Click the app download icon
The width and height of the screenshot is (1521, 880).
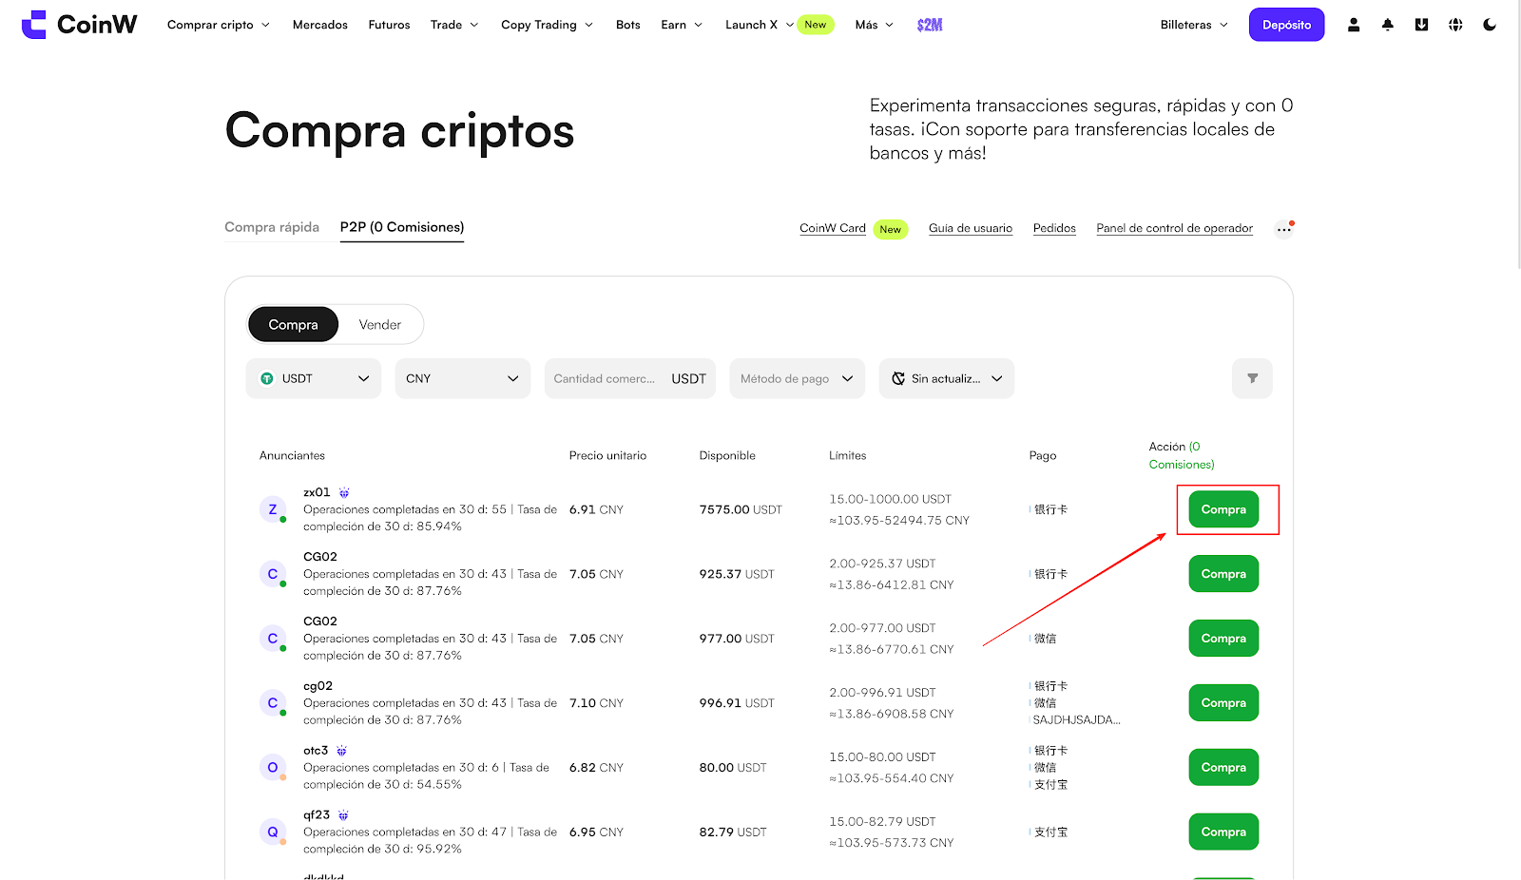pyautogui.click(x=1421, y=25)
